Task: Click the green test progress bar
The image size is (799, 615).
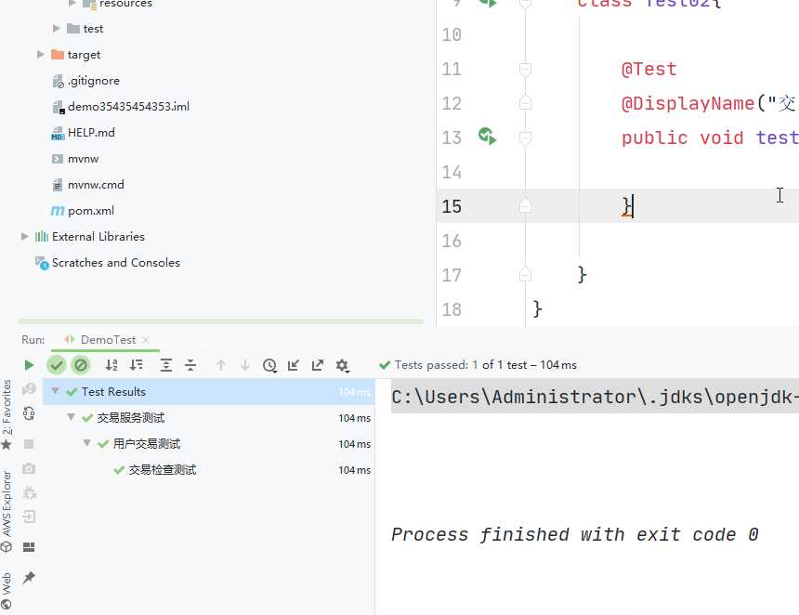Action: [220, 321]
